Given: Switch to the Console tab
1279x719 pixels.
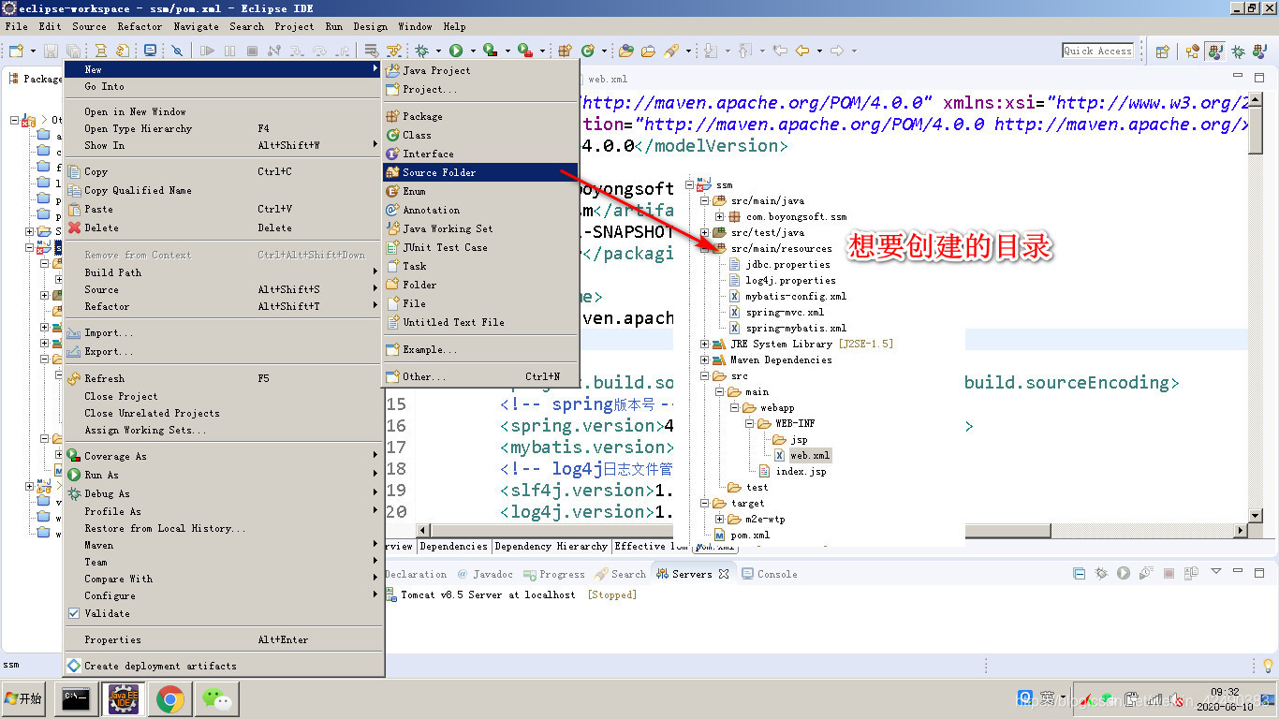Looking at the screenshot, I should coord(769,574).
